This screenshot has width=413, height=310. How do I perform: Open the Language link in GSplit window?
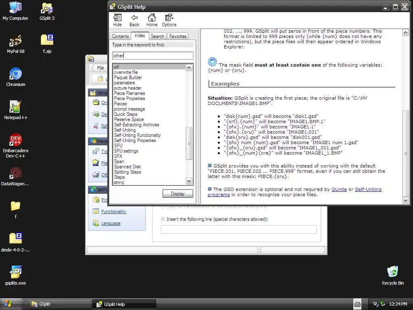coord(111,223)
